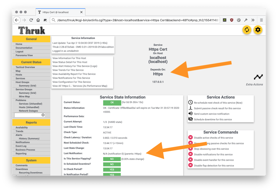Click the green OK current status badge
The image size is (278, 192).
pyautogui.click(x=112, y=103)
